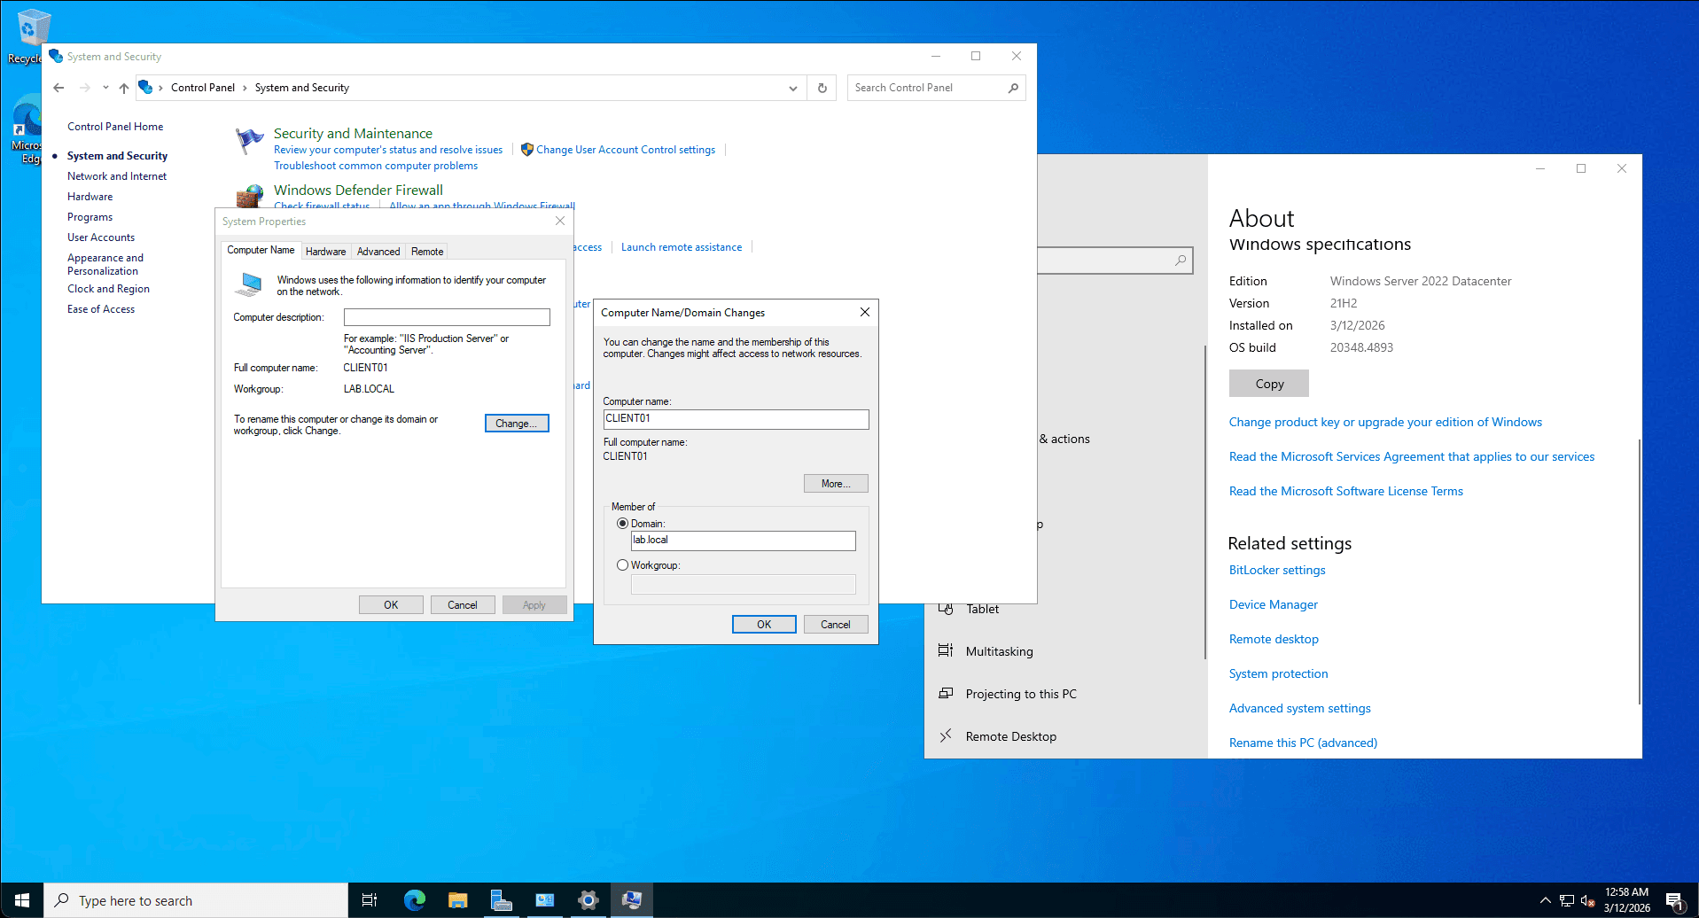Click the Computer name text field
This screenshot has width=1699, height=918.
pos(736,419)
